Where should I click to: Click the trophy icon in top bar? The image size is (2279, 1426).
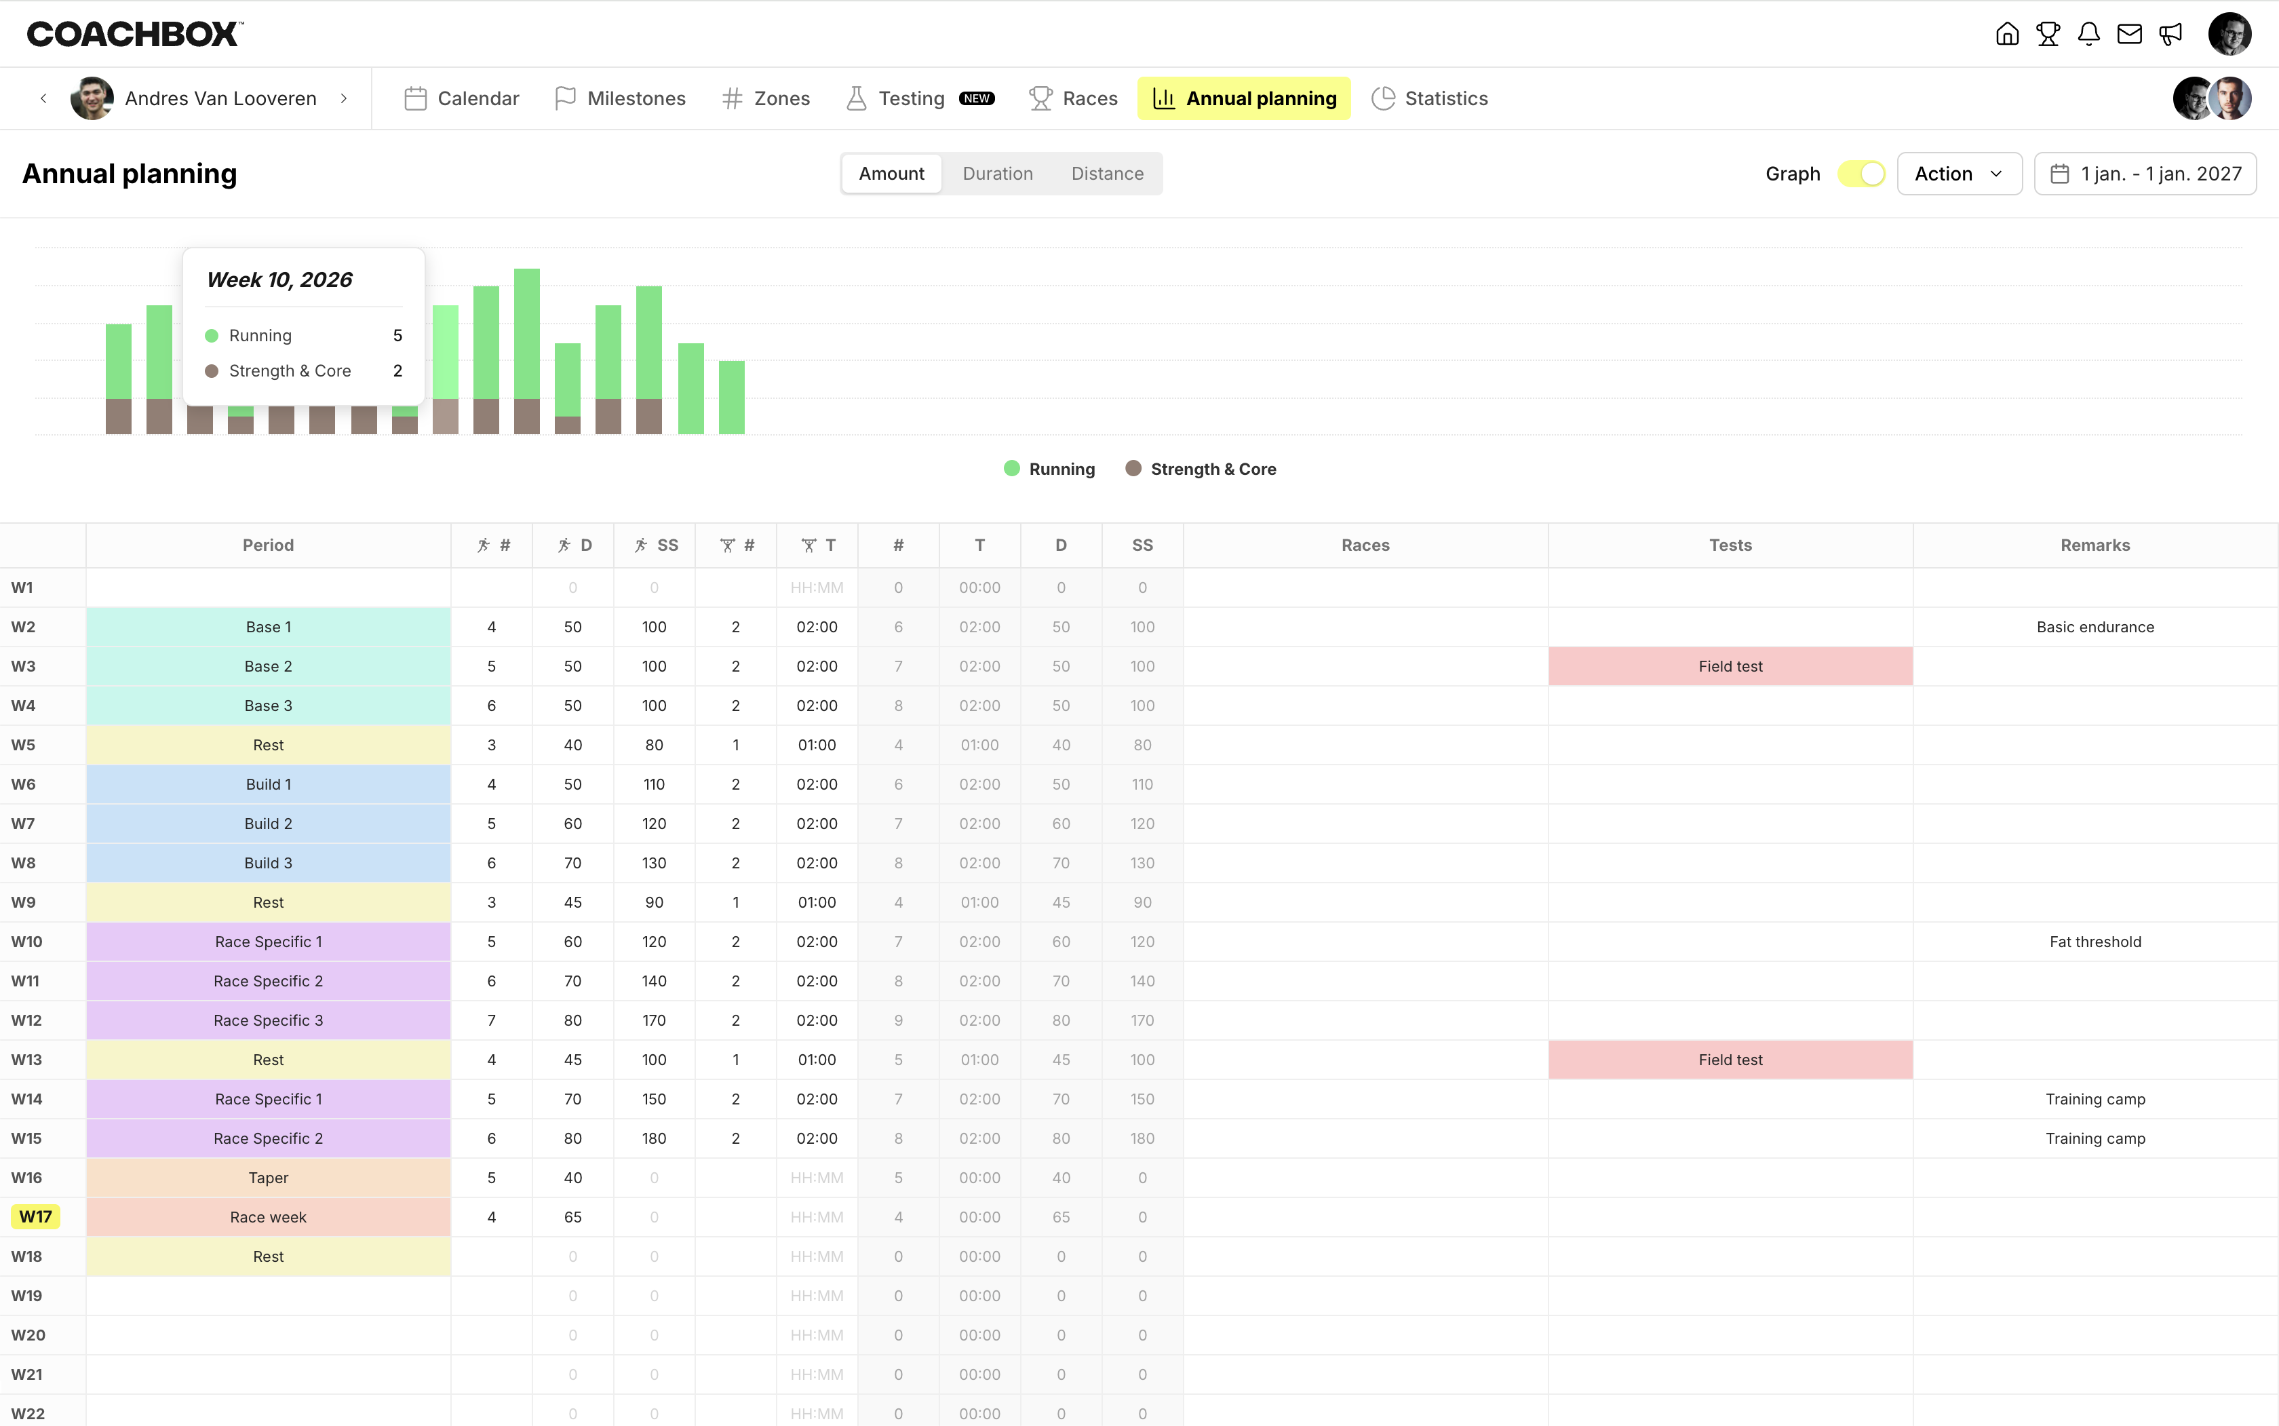point(2047,35)
